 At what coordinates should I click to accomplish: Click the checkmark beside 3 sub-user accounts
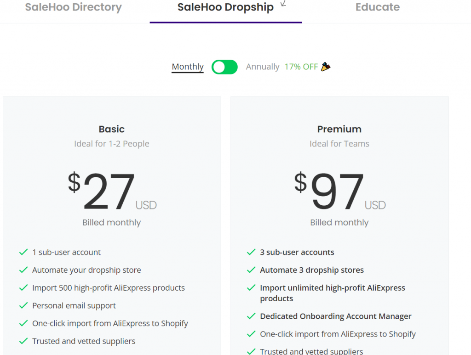pos(251,252)
